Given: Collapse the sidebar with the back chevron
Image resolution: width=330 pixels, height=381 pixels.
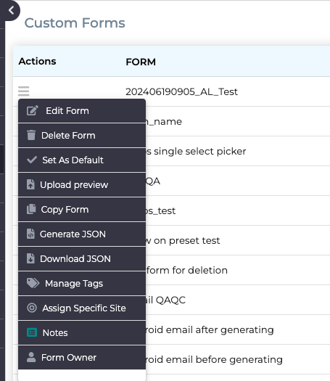Looking at the screenshot, I should (x=11, y=10).
